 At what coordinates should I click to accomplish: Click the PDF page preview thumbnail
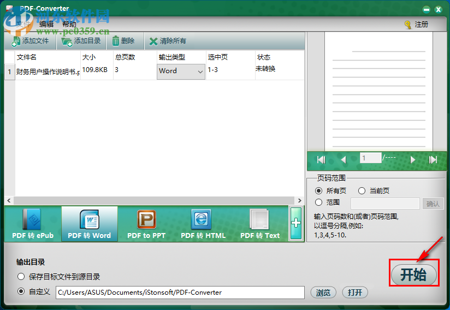tap(378, 91)
